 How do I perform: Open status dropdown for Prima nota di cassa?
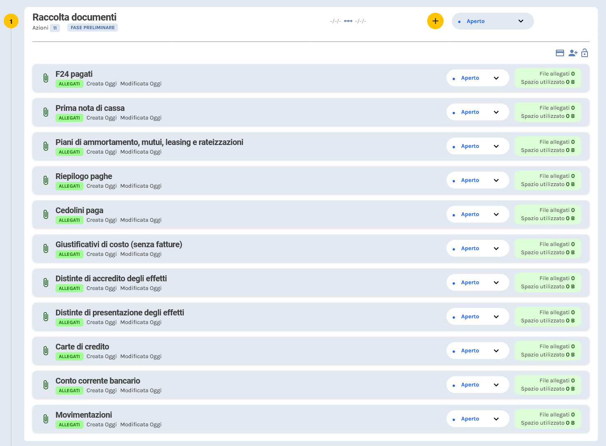click(477, 112)
